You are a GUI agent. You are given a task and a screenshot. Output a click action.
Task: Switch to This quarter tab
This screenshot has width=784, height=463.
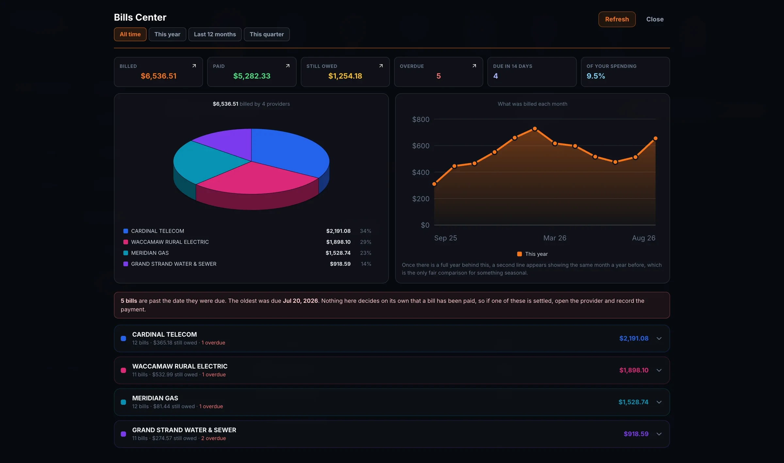coord(267,34)
